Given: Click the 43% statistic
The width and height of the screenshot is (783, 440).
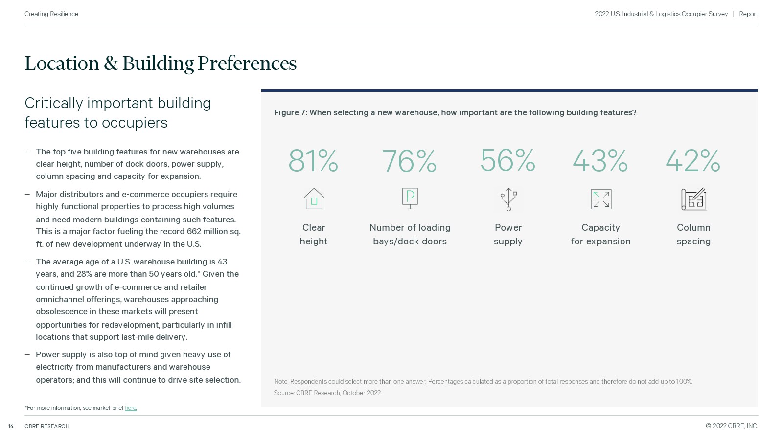Looking at the screenshot, I should pyautogui.click(x=600, y=160).
